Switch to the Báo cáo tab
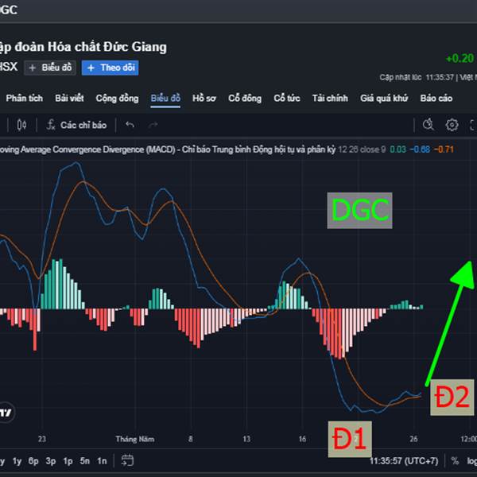This screenshot has width=477, height=477. coord(436,99)
